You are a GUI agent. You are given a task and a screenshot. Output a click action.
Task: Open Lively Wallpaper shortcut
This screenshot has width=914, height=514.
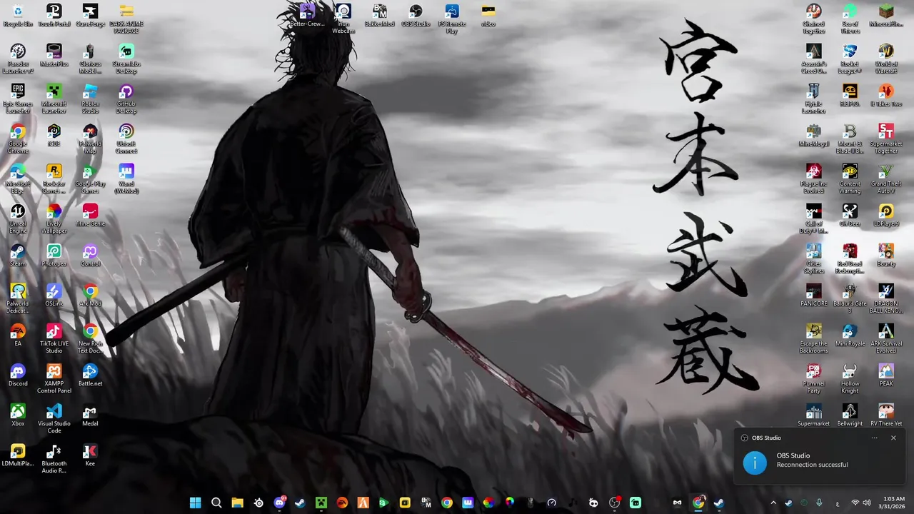54,219
